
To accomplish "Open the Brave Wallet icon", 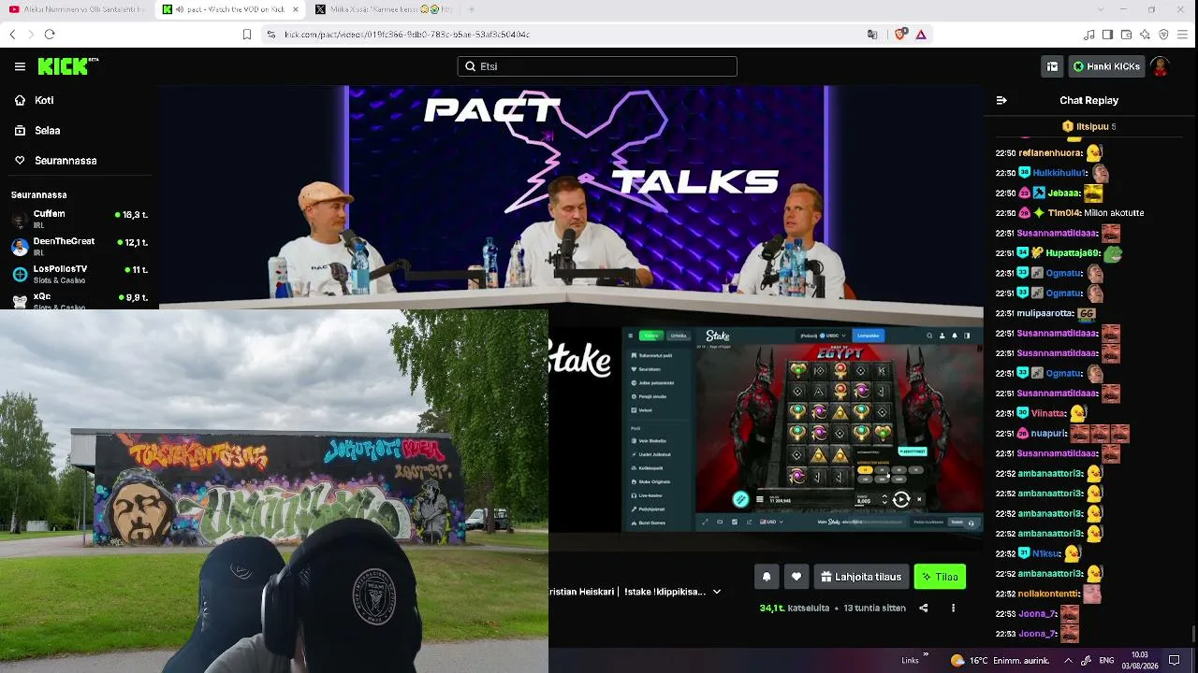I will [1126, 35].
